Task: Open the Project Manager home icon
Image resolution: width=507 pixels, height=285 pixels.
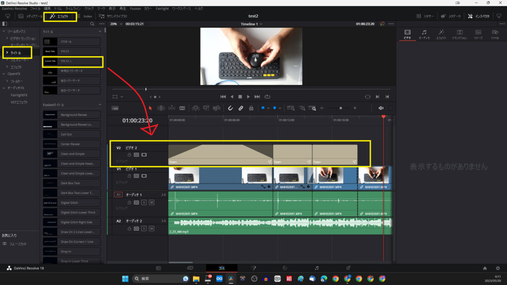Action: point(485,268)
